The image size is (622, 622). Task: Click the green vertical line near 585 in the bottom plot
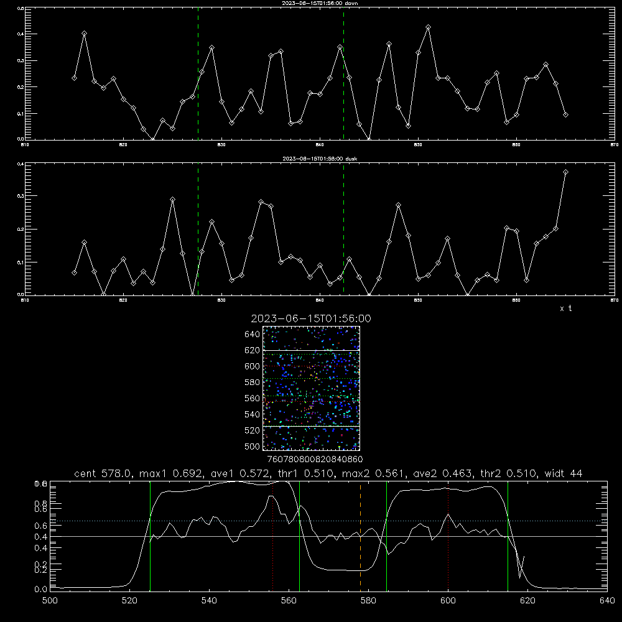pyautogui.click(x=386, y=536)
